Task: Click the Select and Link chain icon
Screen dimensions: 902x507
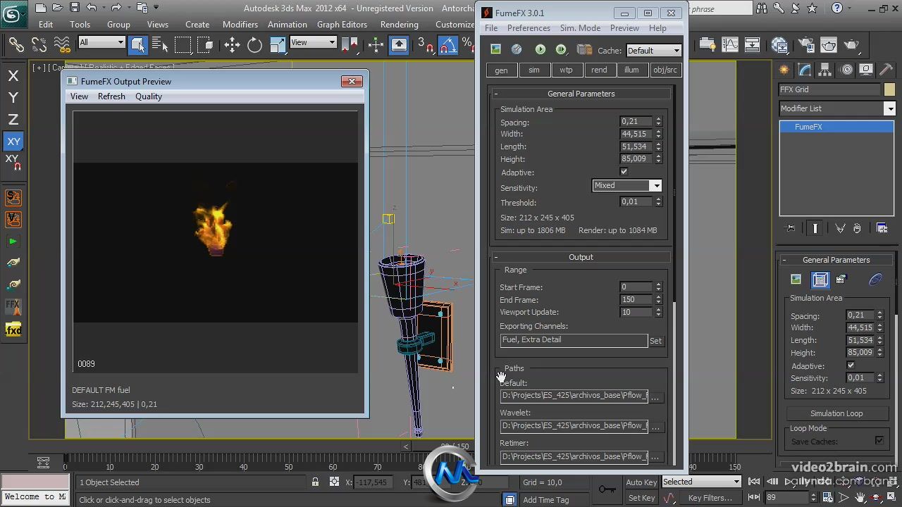Action: (x=16, y=45)
